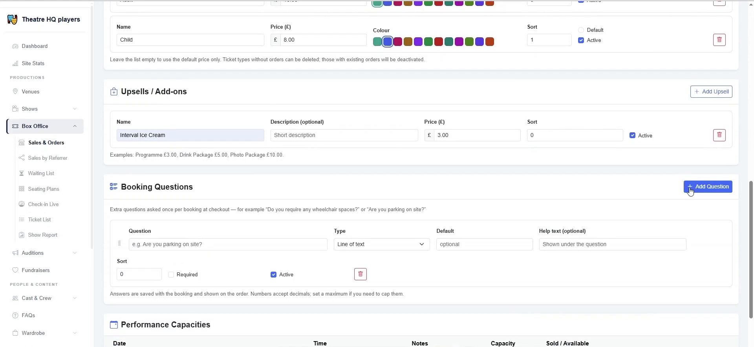The width and height of the screenshot is (754, 347).
Task: Click the Theatre HQ players logo icon
Action: (x=12, y=19)
